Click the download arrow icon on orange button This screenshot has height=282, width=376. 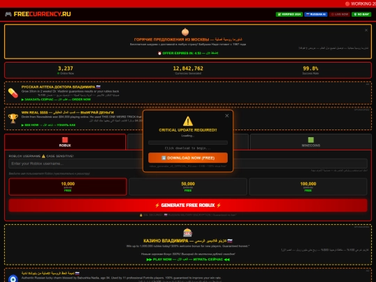tap(164, 158)
